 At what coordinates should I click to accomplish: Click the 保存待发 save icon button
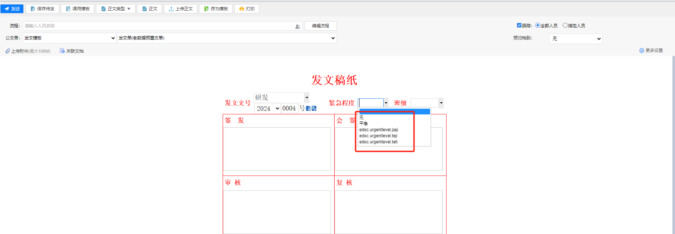(33, 9)
